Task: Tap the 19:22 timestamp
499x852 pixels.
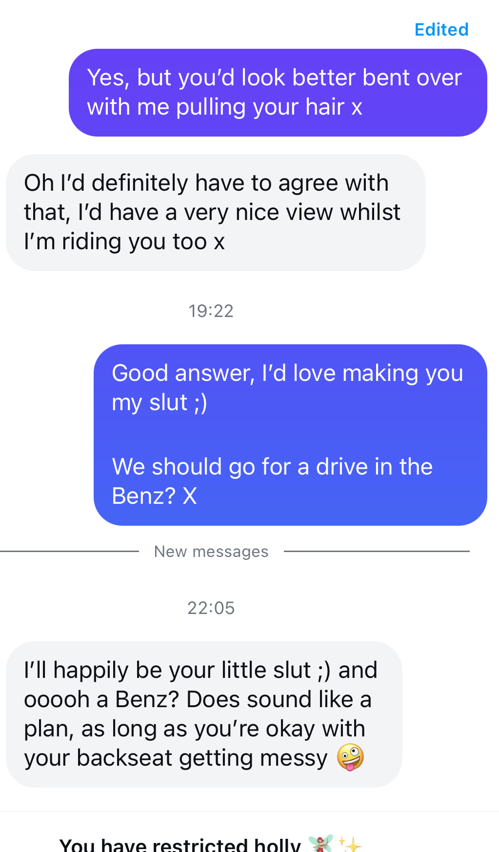Action: (x=211, y=311)
